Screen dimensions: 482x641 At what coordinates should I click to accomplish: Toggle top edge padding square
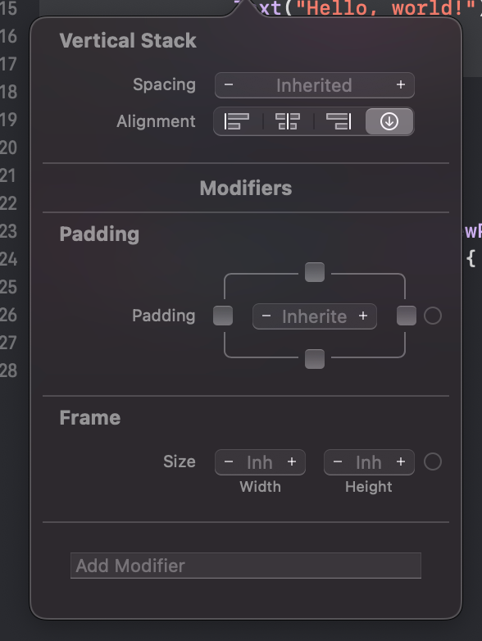coord(315,272)
